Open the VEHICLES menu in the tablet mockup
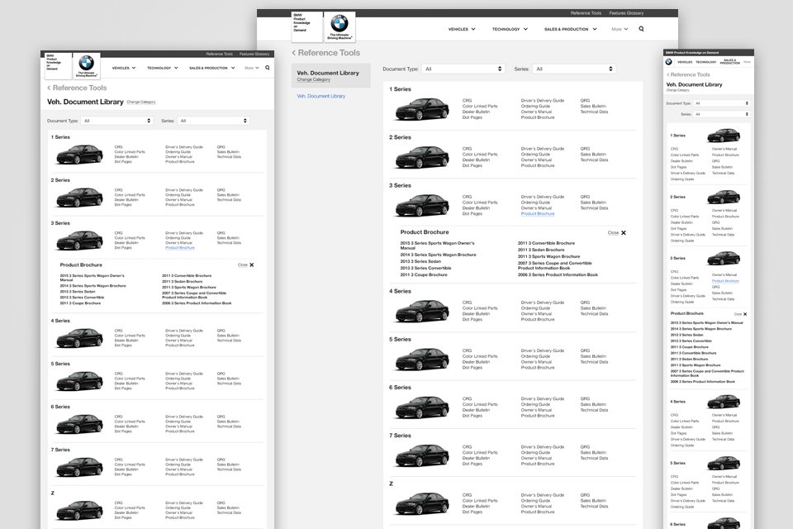 (x=124, y=68)
